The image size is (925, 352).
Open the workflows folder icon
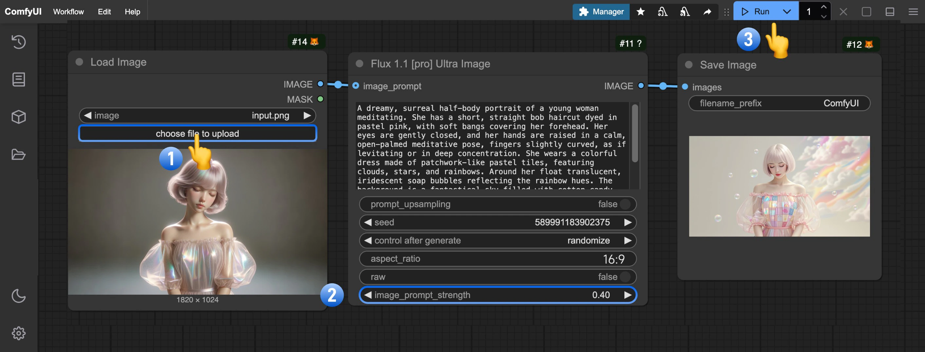19,155
